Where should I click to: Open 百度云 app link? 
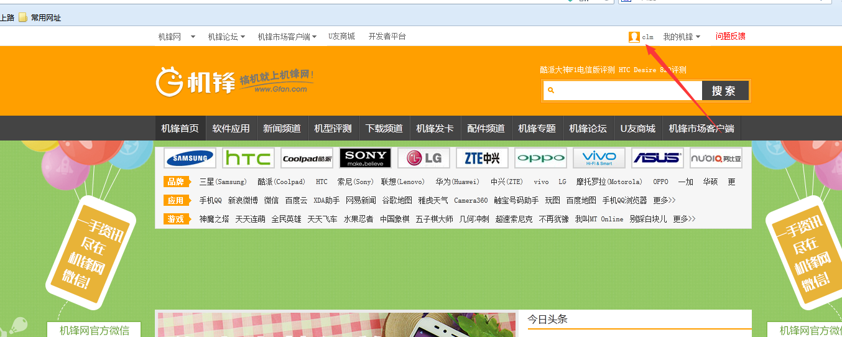pos(296,200)
